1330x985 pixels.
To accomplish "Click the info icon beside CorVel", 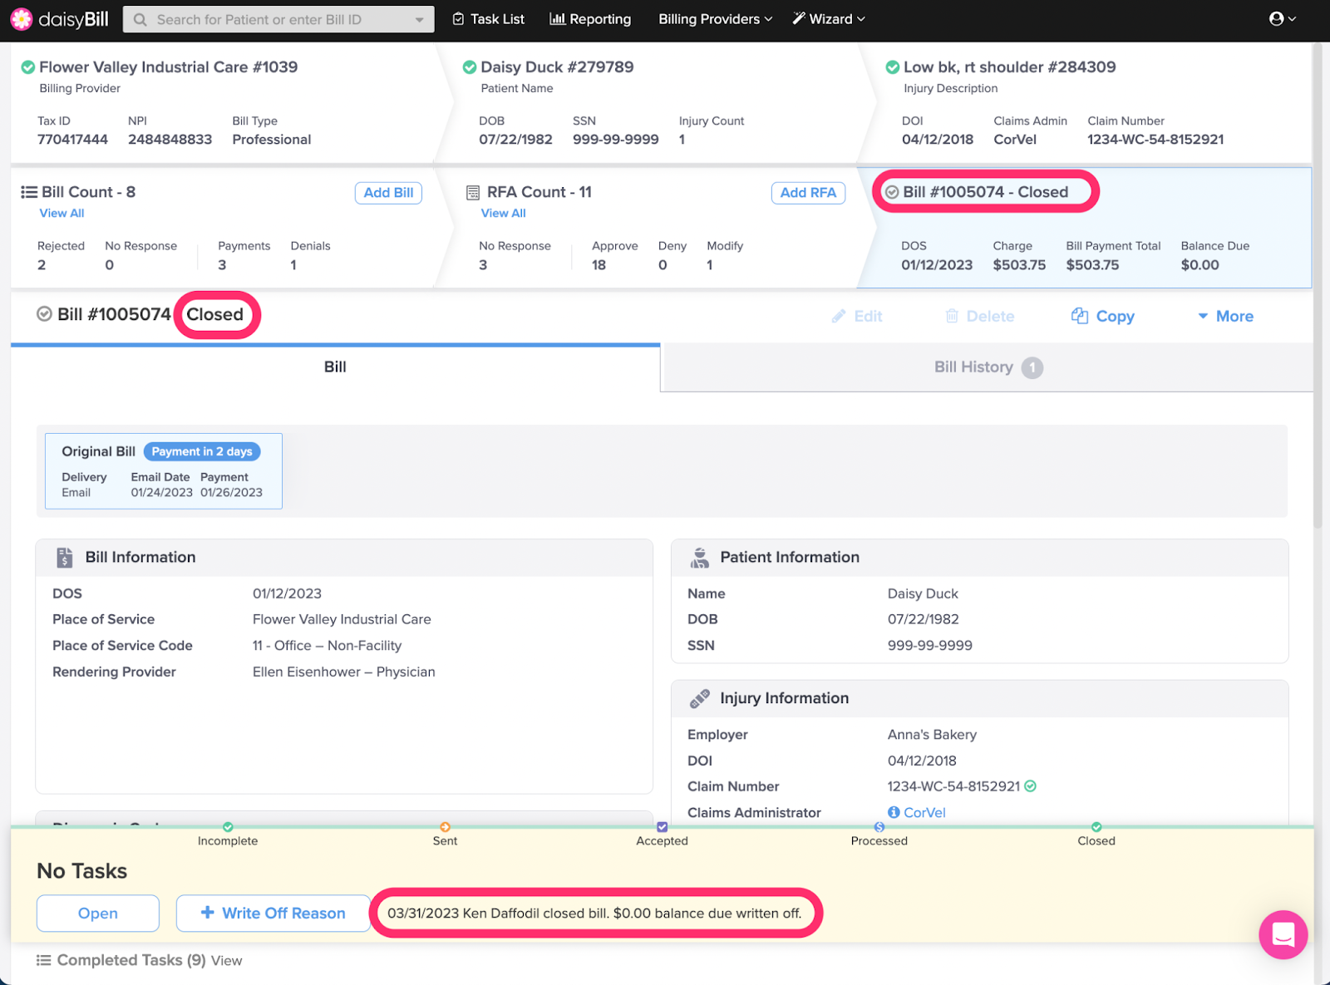I will click(894, 812).
